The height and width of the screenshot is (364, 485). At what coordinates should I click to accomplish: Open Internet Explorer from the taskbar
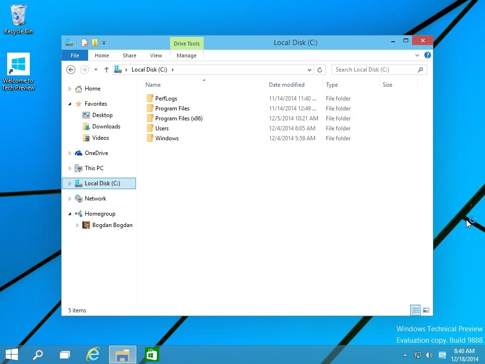[x=93, y=355]
